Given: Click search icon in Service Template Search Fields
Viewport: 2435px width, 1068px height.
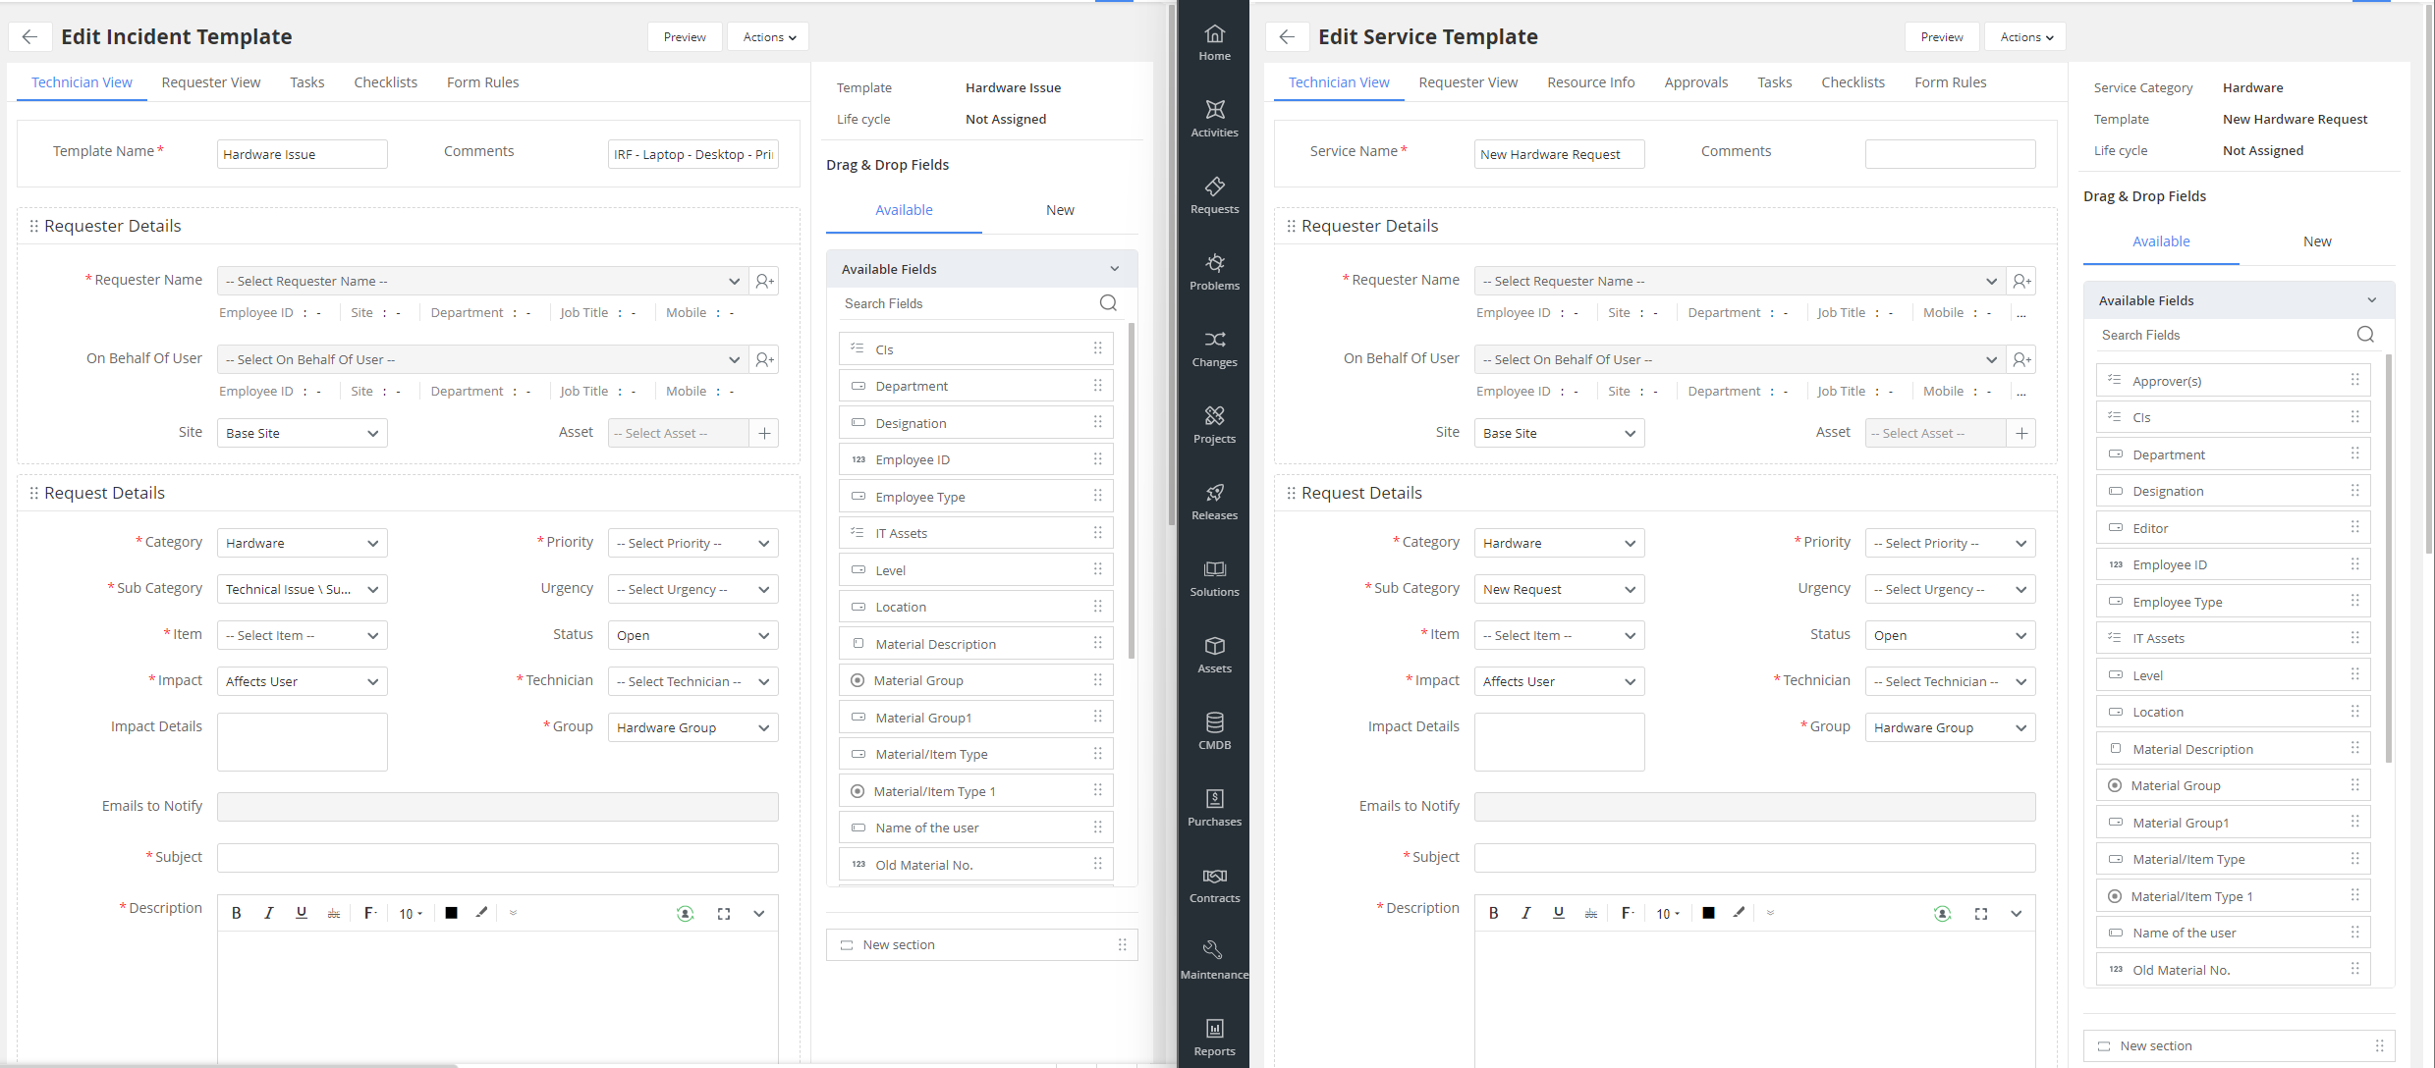Looking at the screenshot, I should [x=2365, y=335].
